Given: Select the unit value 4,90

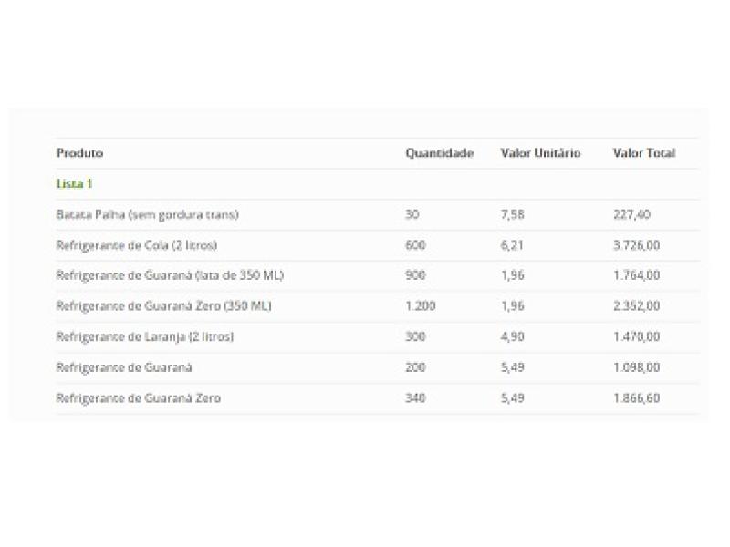Looking at the screenshot, I should point(513,336).
